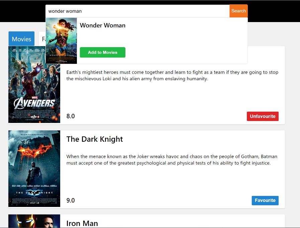Unfavourite the Avengers movie

pos(263,116)
